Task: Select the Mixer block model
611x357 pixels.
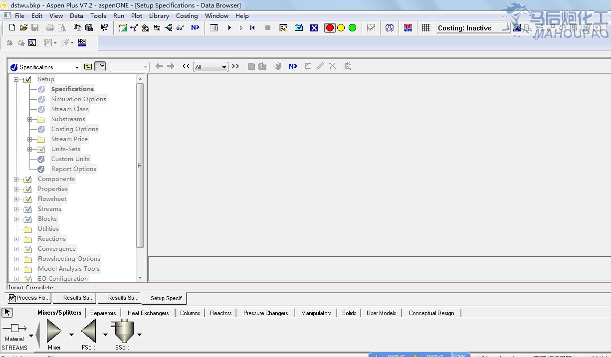Action: point(54,335)
